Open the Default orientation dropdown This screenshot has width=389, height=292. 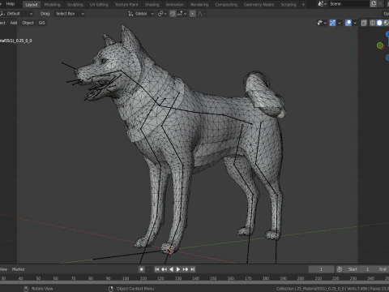[x=17, y=14]
